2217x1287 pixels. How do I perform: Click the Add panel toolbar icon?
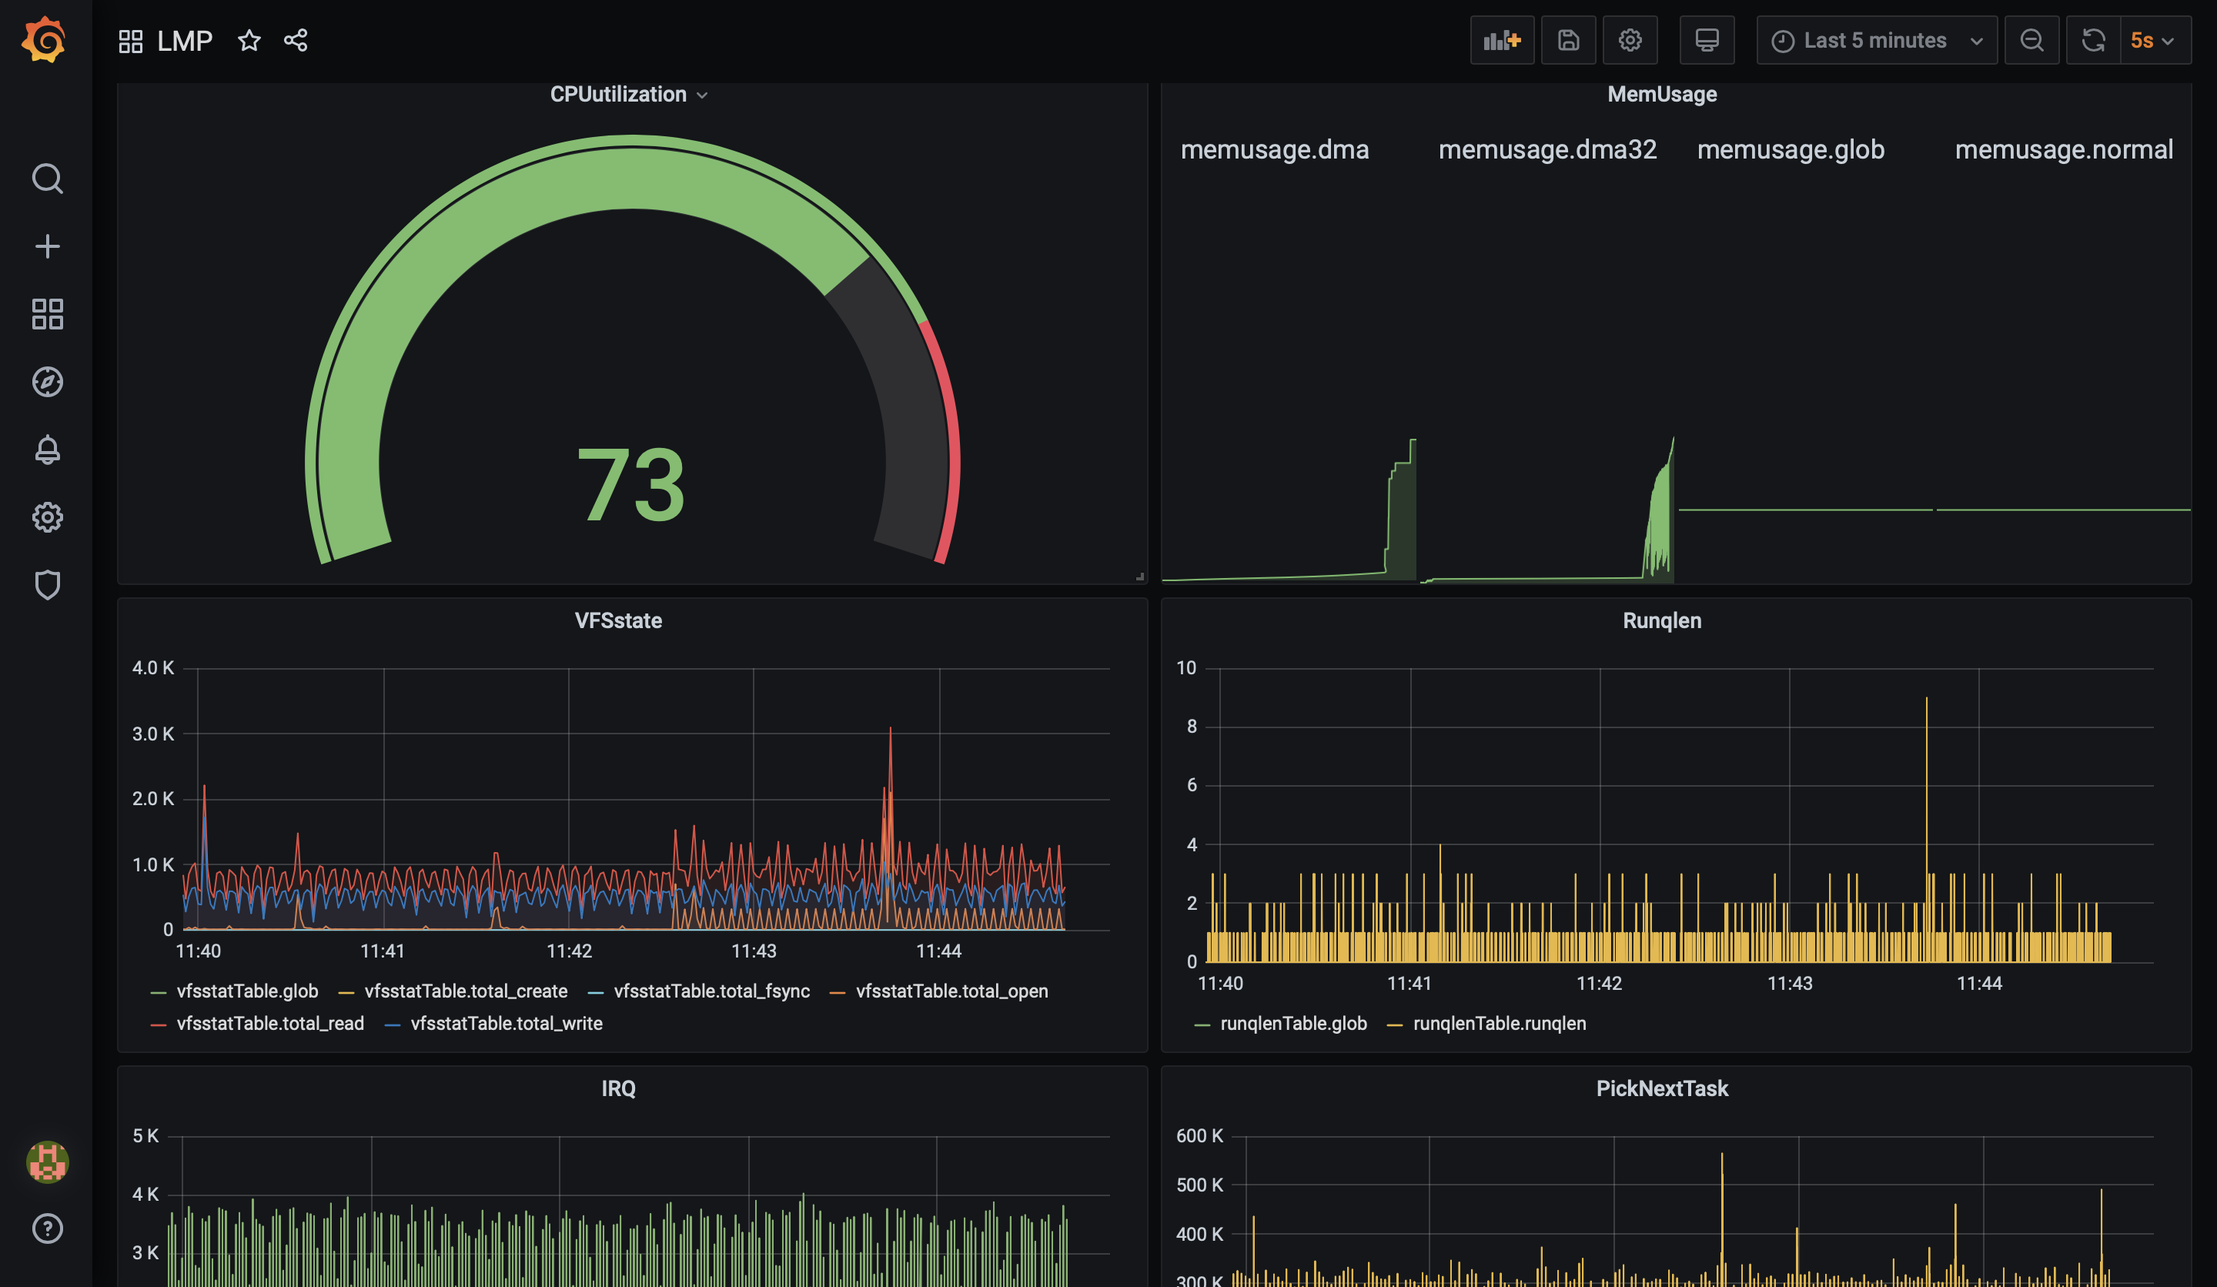1501,41
